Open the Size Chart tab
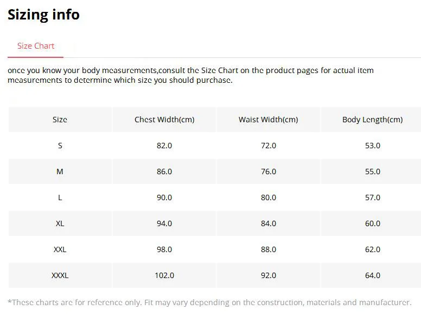 pyautogui.click(x=36, y=46)
